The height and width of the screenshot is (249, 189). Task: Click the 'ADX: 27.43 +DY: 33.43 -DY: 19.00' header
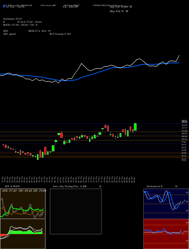pos(23,191)
